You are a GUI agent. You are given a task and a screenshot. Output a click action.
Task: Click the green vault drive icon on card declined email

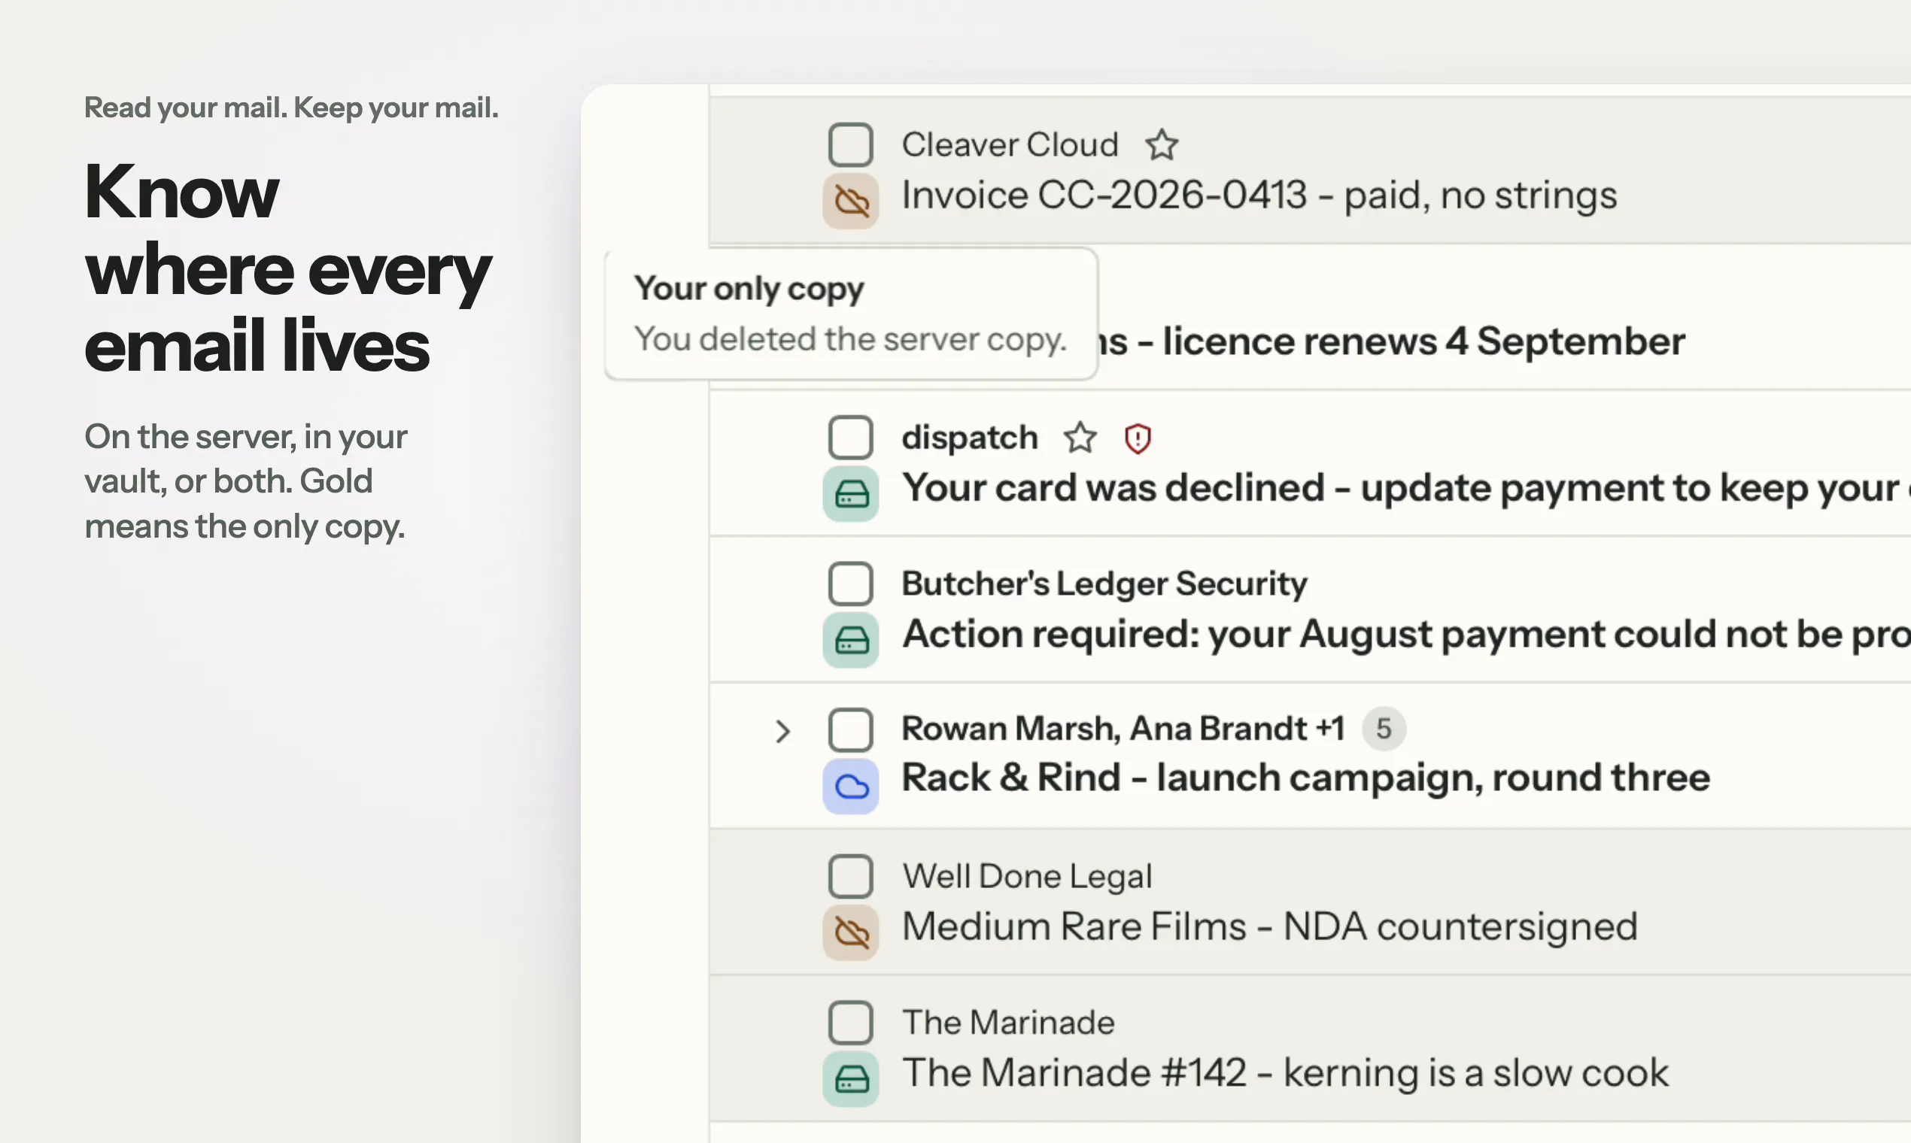tap(851, 494)
